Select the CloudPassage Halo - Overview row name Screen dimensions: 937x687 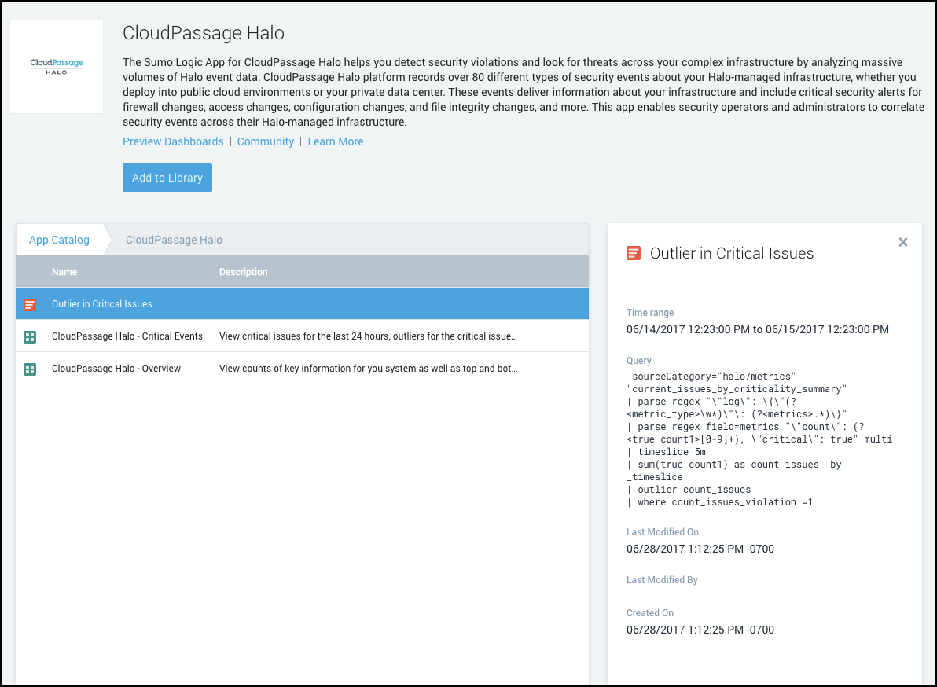point(116,369)
